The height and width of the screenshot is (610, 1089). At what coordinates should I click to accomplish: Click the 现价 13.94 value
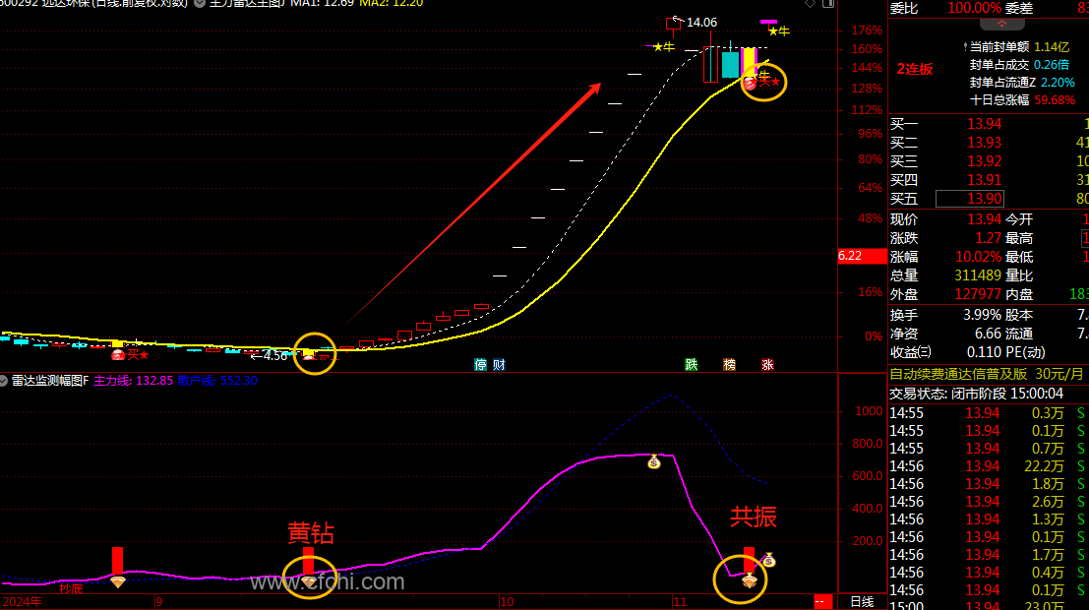click(985, 219)
